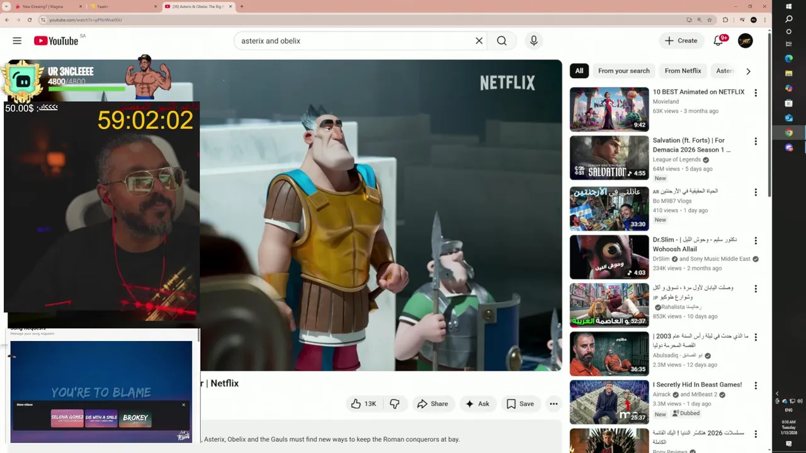Open the Movieland channel link
806x453 pixels.
(x=666, y=101)
